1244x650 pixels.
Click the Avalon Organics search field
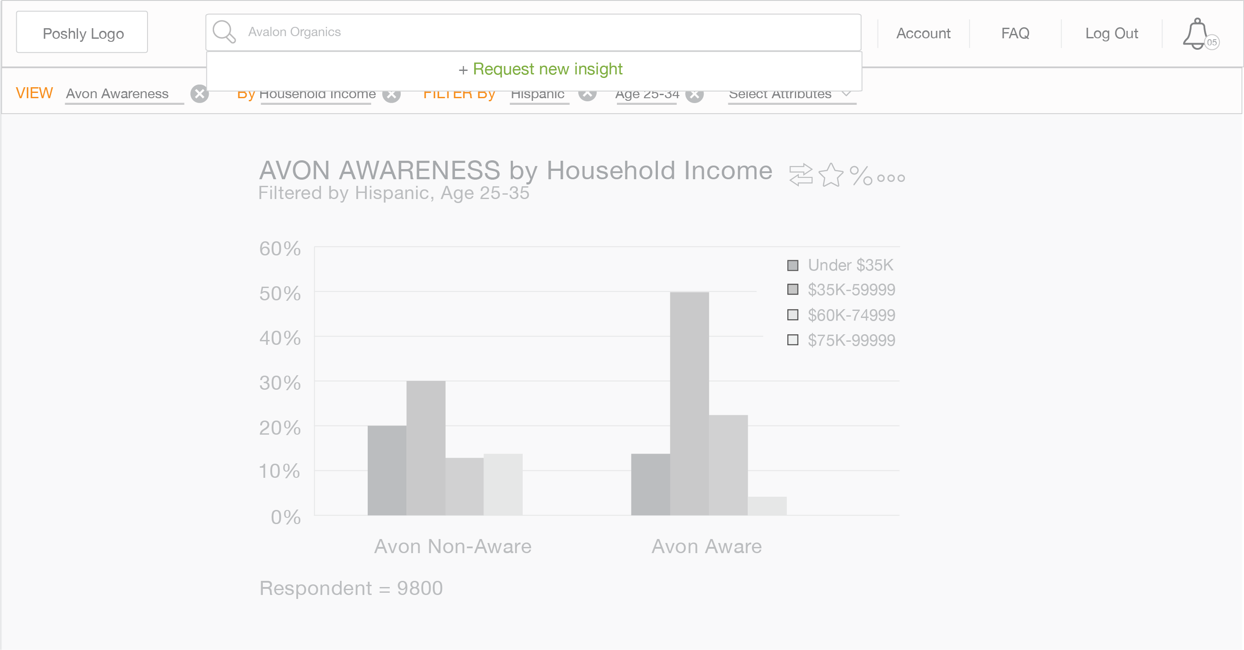click(533, 32)
